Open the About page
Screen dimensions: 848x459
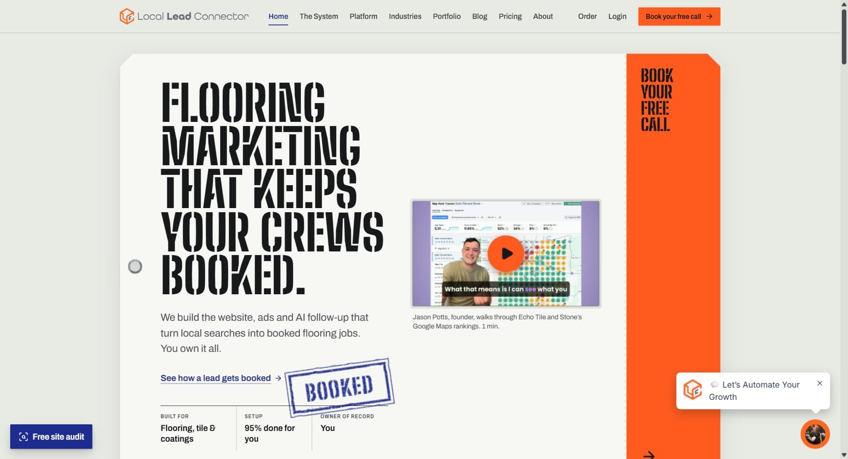point(543,16)
